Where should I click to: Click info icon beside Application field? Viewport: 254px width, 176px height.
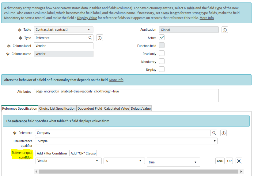coord(225,30)
